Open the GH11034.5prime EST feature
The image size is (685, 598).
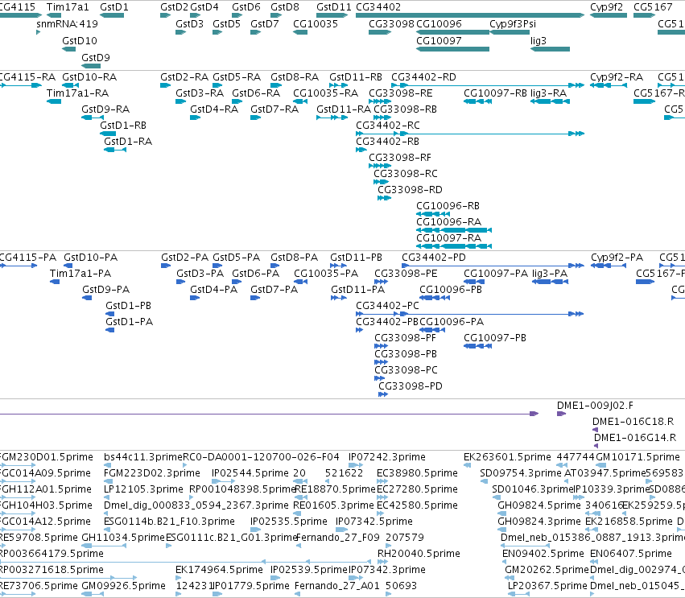coord(104,546)
